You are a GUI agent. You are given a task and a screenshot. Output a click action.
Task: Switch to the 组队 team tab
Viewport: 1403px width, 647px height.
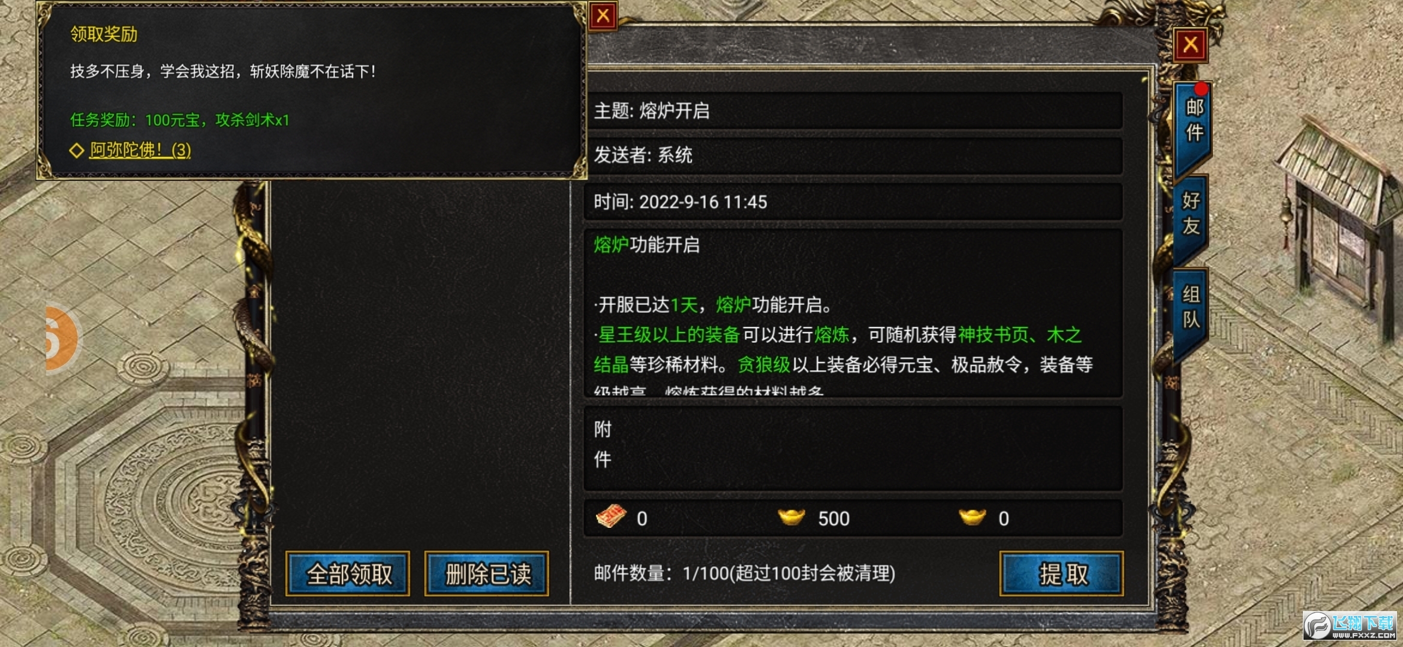[x=1192, y=307]
